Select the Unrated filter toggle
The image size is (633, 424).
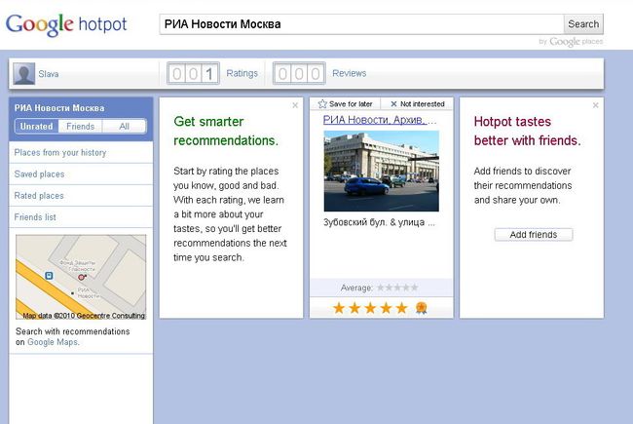point(37,127)
